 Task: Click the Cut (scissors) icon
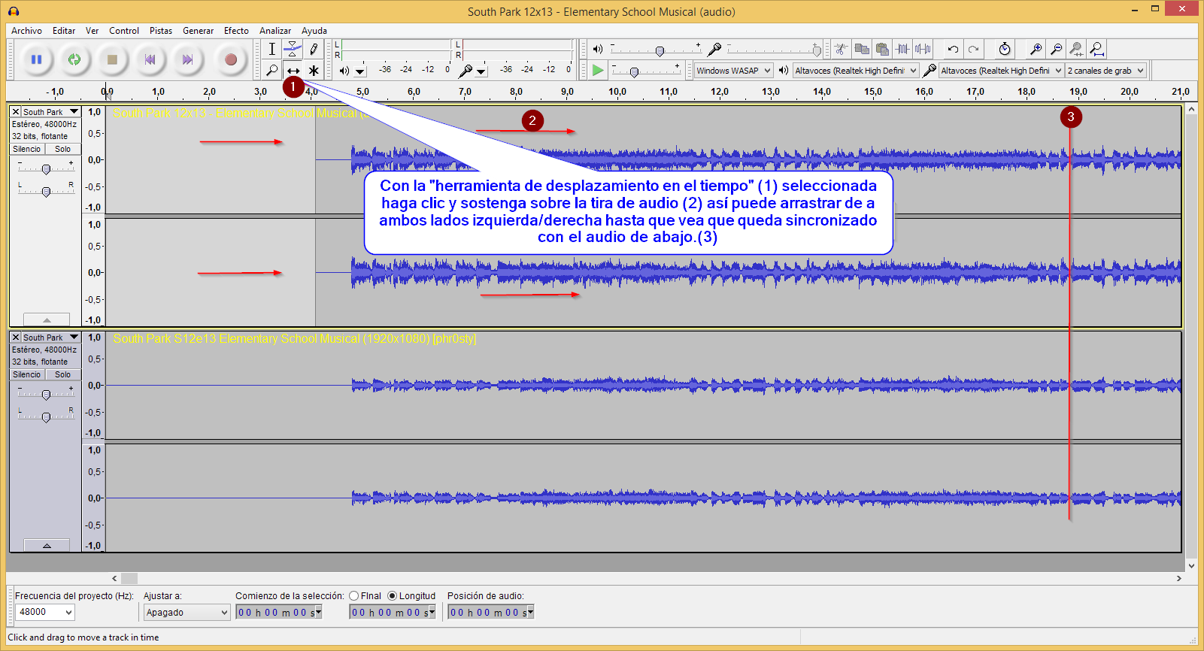(x=841, y=49)
